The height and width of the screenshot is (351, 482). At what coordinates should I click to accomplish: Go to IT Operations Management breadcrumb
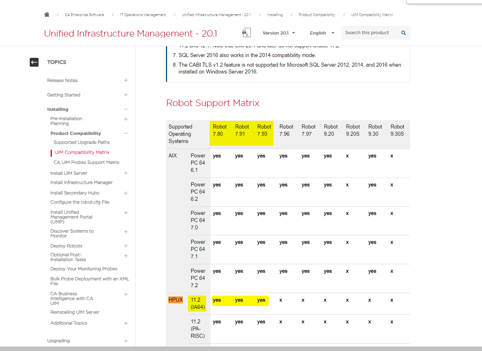click(x=143, y=15)
